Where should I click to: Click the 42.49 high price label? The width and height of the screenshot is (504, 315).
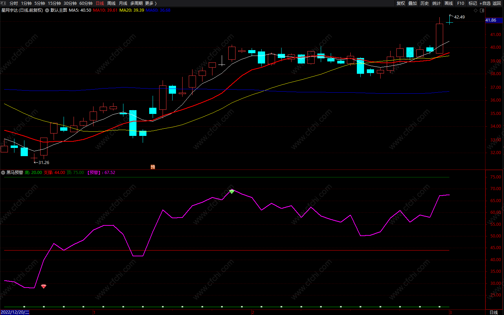tap(459, 17)
